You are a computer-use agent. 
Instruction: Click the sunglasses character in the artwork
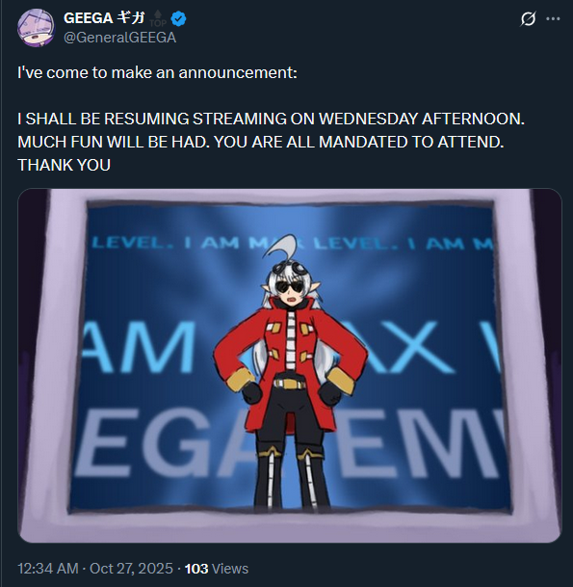[x=290, y=374]
